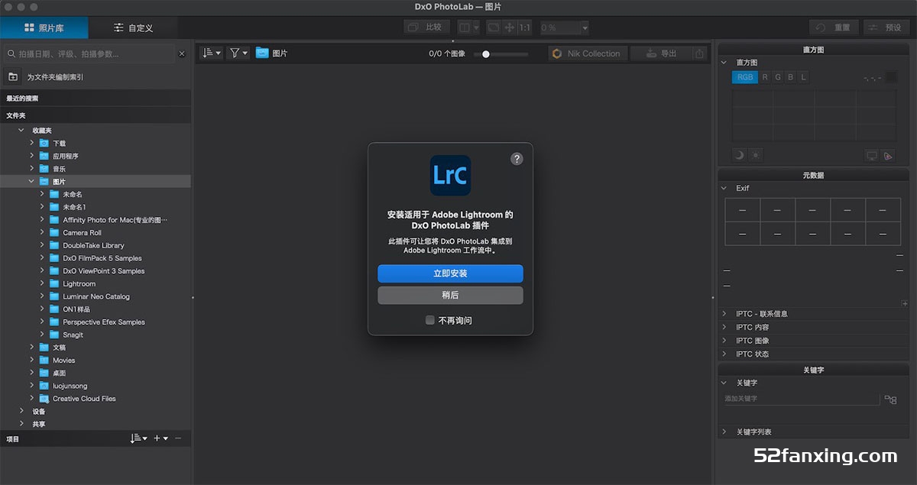Select the B histogram channel
Screen dimensions: 917x485
point(791,77)
